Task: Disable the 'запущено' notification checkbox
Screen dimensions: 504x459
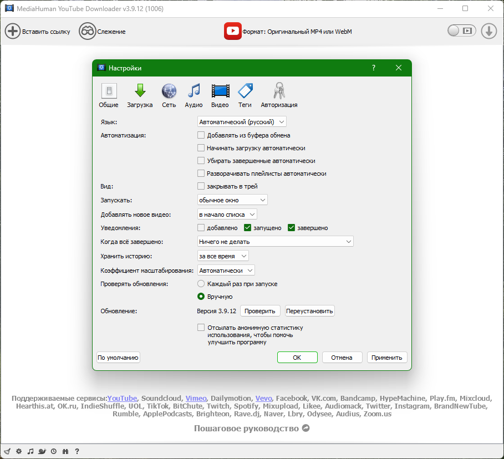Action: [247, 227]
